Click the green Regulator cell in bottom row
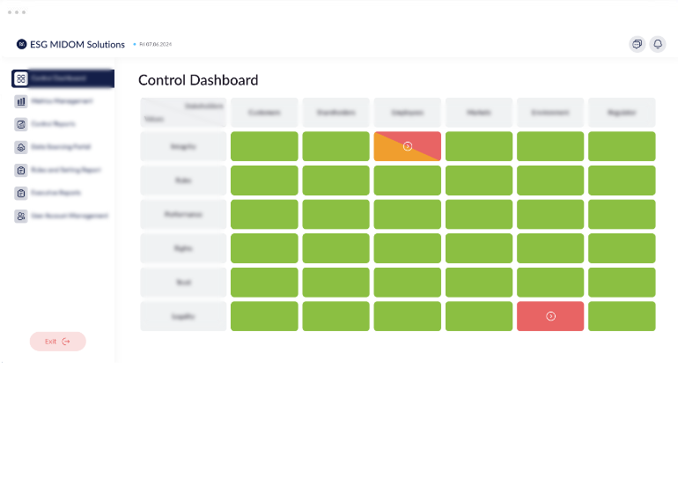Viewport: 678px width, 486px height. pyautogui.click(x=622, y=316)
